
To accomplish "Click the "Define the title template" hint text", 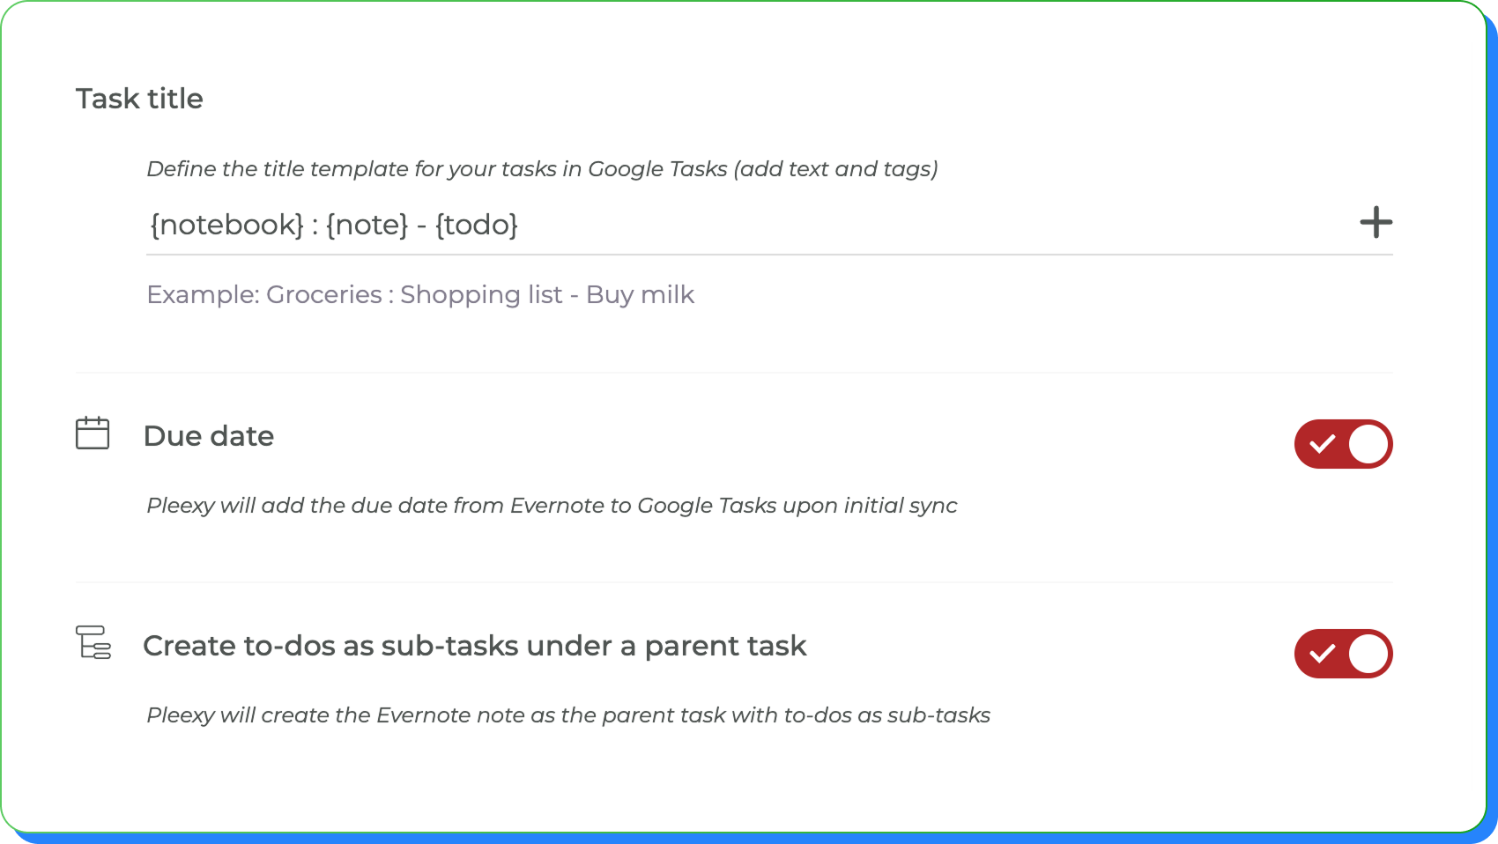I will click(x=542, y=169).
